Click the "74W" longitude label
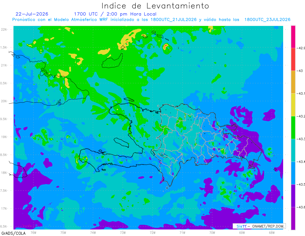The image size is (305, 236). point(93,232)
